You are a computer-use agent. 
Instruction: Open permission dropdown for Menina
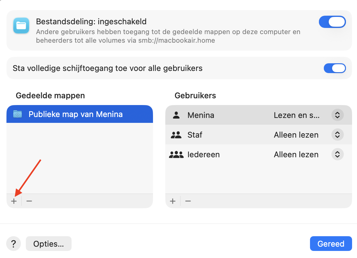tap(337, 115)
